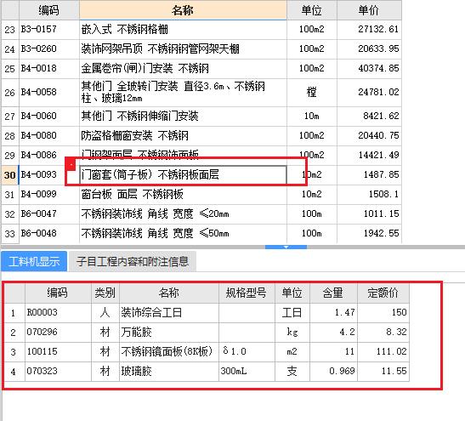
Task: Select row 窗台板 面层 不锈钢板
Action: (x=201, y=194)
